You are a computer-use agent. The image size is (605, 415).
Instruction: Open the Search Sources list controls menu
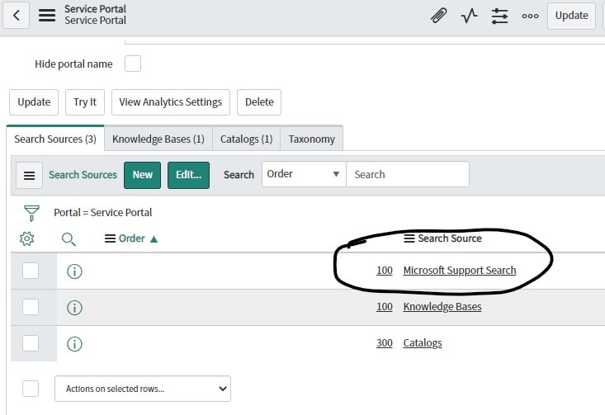click(30, 176)
